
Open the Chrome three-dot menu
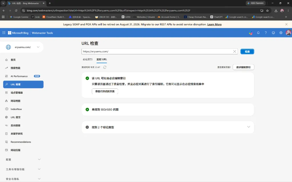point(288,11)
